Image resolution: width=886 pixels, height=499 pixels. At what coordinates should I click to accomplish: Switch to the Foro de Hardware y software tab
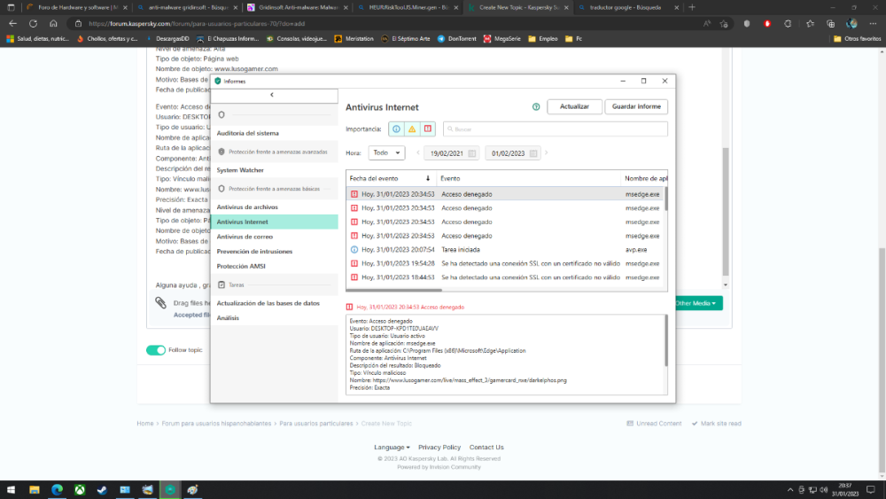77,7
